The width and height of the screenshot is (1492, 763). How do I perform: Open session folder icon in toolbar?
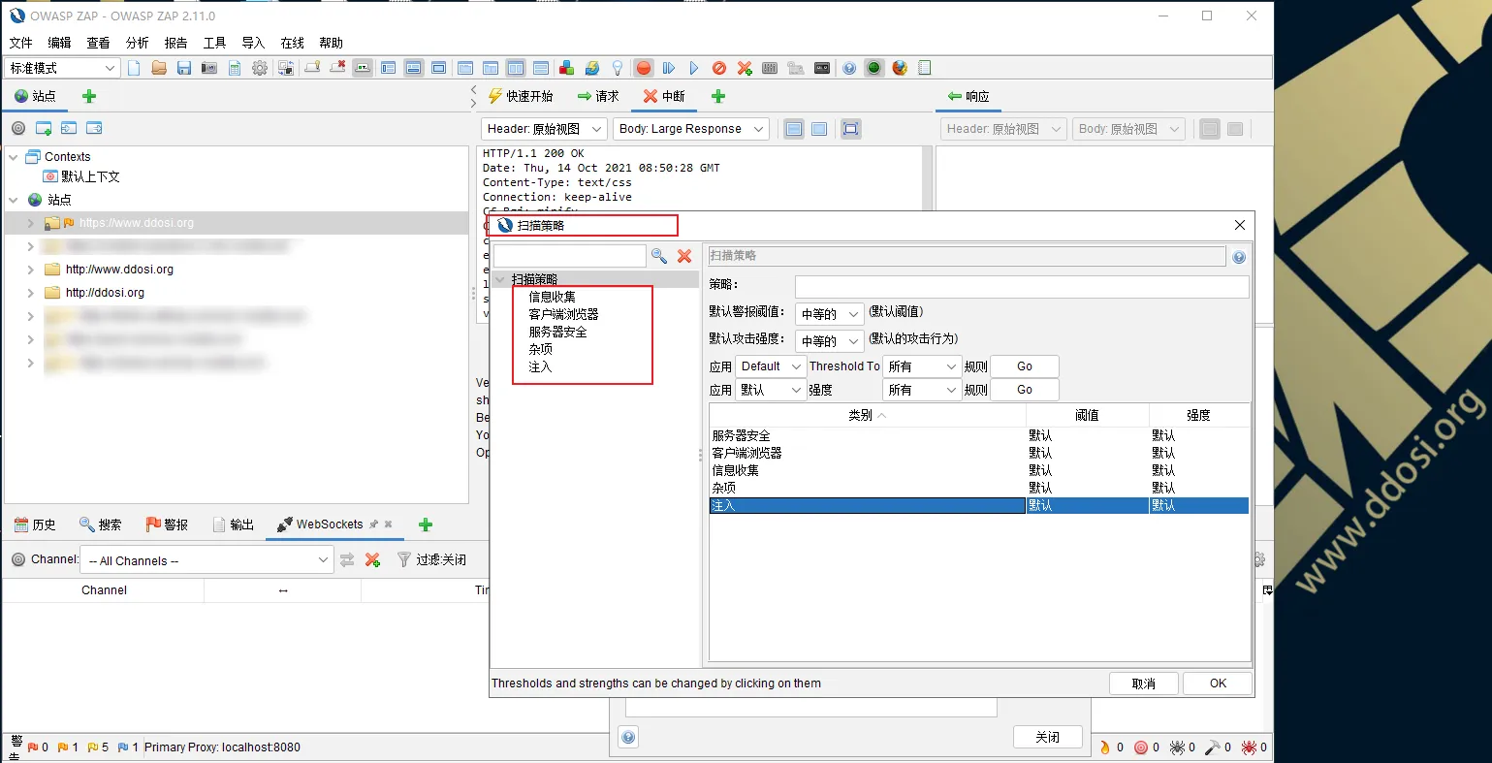159,68
